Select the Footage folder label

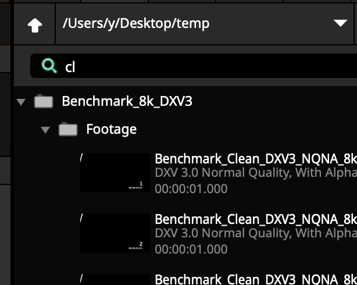pyautogui.click(x=111, y=129)
